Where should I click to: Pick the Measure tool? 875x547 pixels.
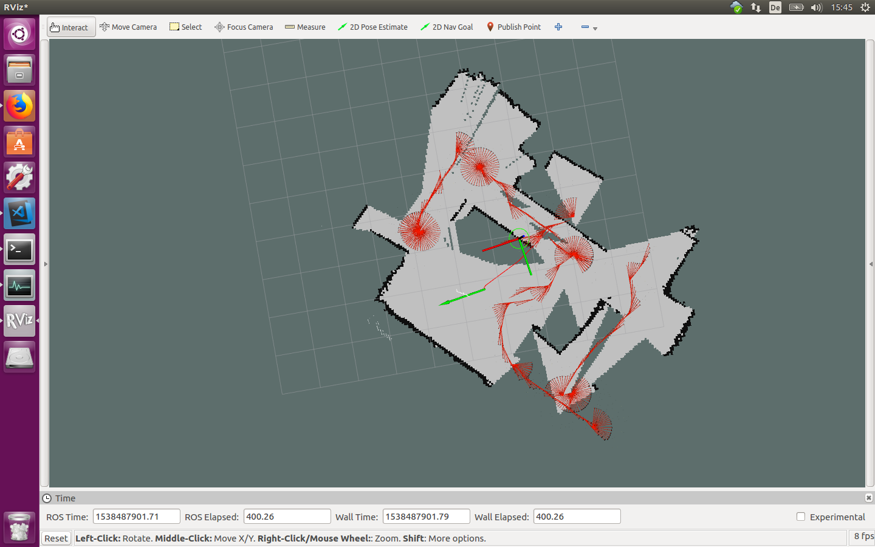coord(305,27)
